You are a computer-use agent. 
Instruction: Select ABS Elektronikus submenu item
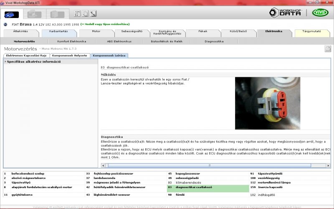[119, 41]
